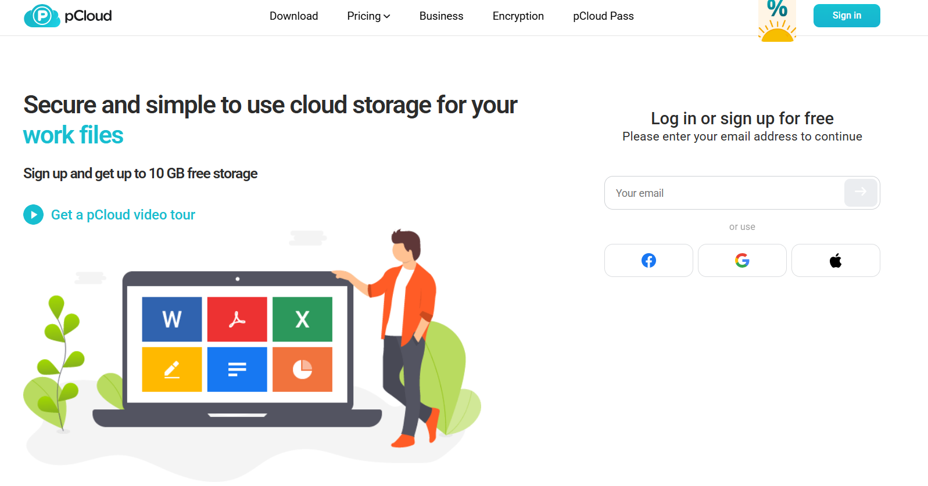This screenshot has height=486, width=928.
Task: Continue with Facebook login
Action: pos(648,260)
